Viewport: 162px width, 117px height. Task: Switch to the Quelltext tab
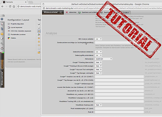point(126,13)
